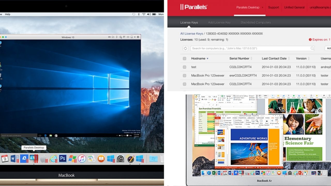Open System Preferences from the dock

coord(120,158)
